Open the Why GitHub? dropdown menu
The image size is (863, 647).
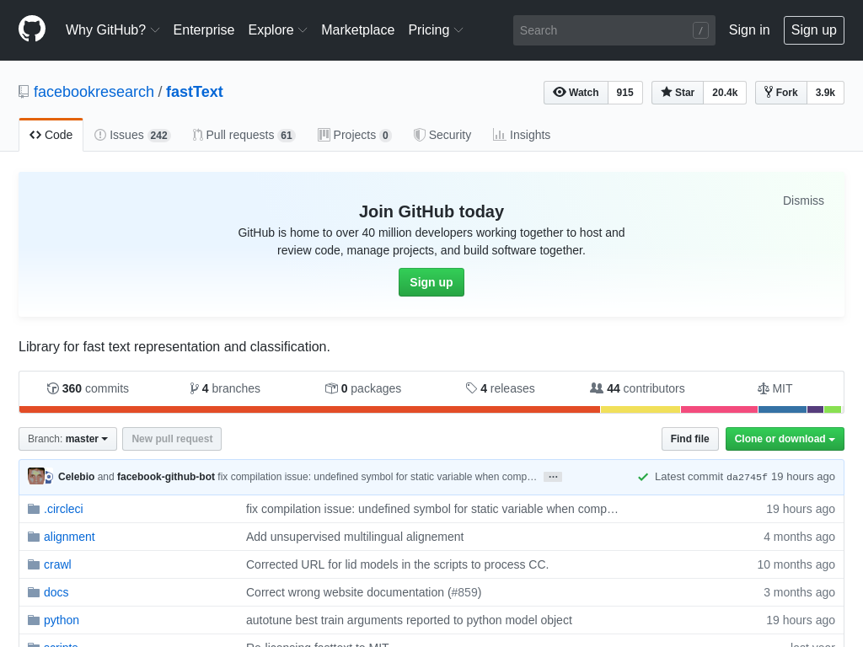[x=112, y=30]
